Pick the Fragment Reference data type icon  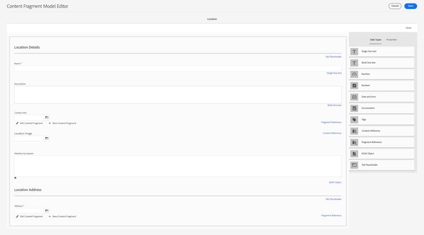pos(354,142)
